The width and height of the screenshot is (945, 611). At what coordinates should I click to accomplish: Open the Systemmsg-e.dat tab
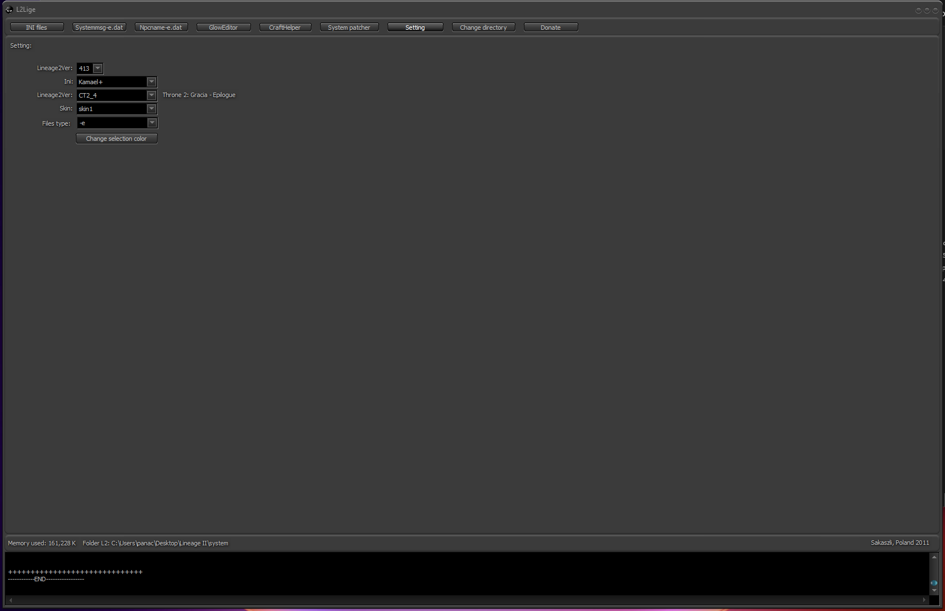pos(99,27)
